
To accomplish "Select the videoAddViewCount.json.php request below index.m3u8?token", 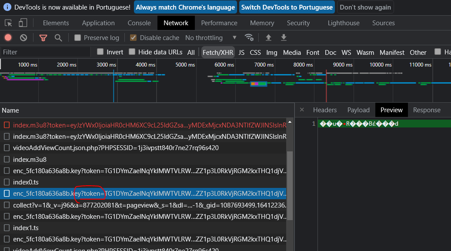I will click(143, 147).
